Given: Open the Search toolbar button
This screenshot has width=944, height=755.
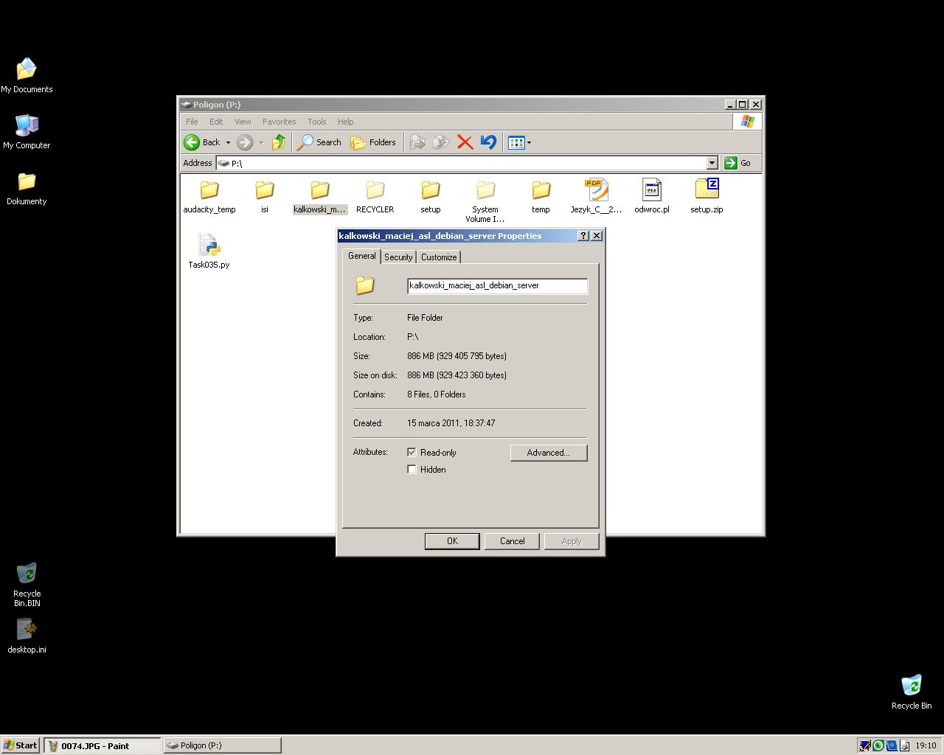Looking at the screenshot, I should [319, 142].
